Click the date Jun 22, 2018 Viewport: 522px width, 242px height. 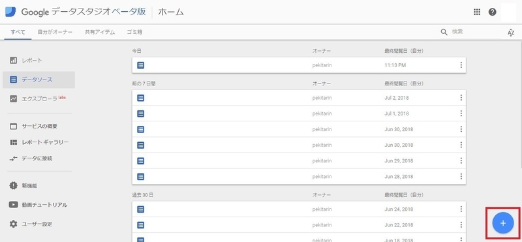(x=399, y=225)
